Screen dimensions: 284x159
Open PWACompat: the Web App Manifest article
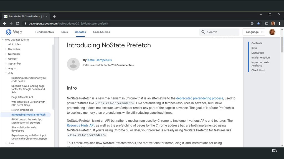[27, 121]
